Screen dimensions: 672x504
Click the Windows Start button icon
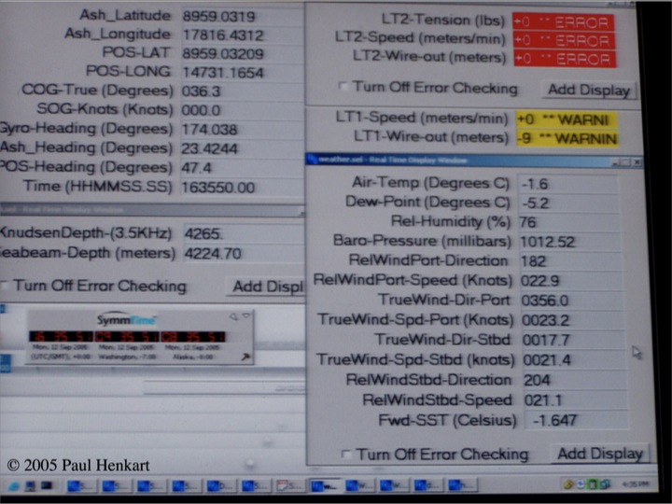[15, 485]
